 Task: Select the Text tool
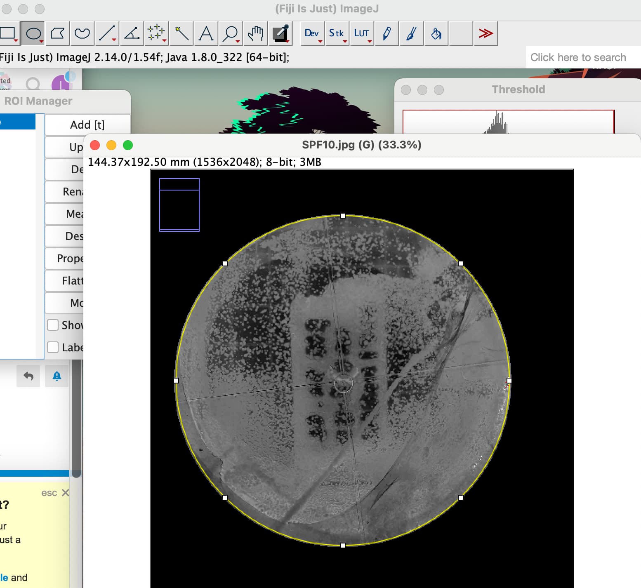205,33
